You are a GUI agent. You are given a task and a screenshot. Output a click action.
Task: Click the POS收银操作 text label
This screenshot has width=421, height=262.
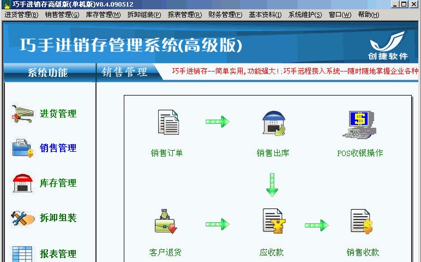coord(360,153)
